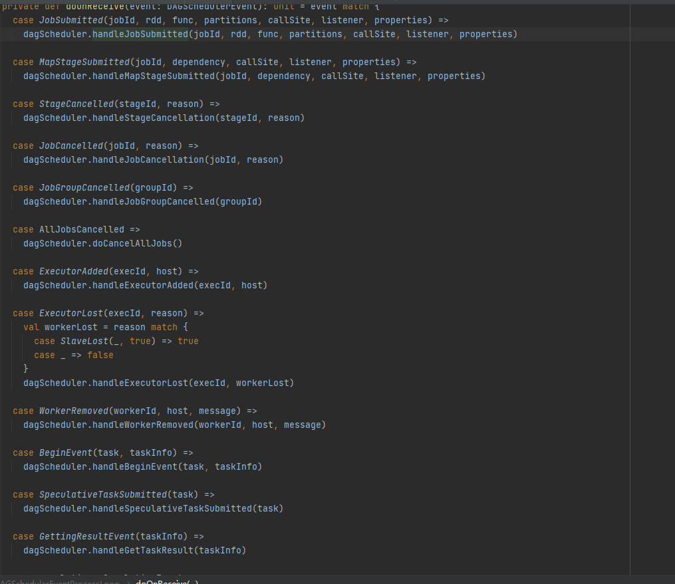Click the ExecutorAdded case class name
The image size is (675, 584).
click(x=74, y=271)
